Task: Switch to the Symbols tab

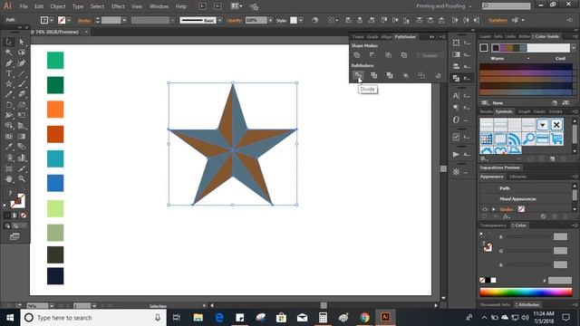Action: pos(504,111)
